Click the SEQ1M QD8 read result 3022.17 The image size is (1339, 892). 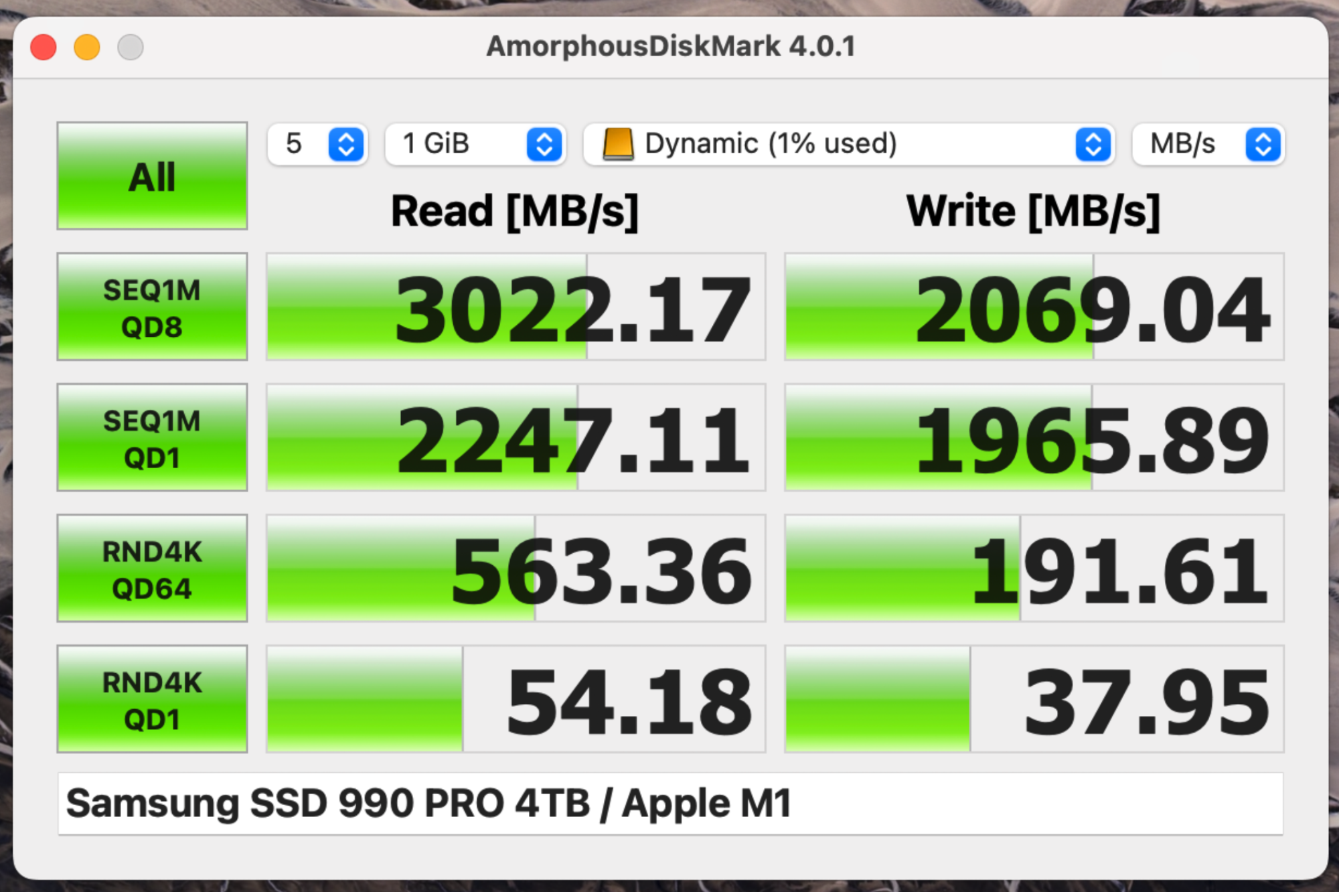(516, 307)
